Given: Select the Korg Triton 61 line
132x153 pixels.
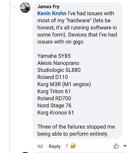Looking at the screenshot, I should [x=54, y=91].
